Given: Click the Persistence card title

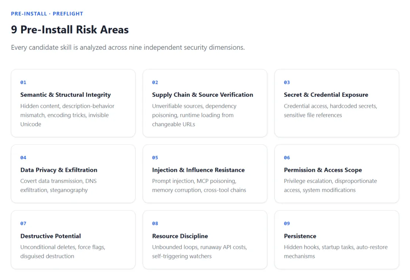Looking at the screenshot, I should pyautogui.click(x=300, y=236).
